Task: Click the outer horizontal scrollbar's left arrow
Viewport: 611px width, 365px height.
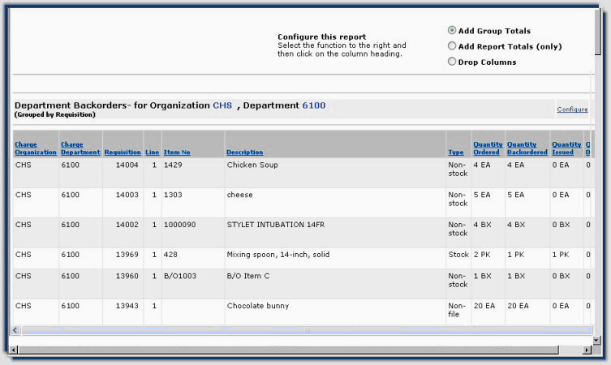Action: click(12, 350)
